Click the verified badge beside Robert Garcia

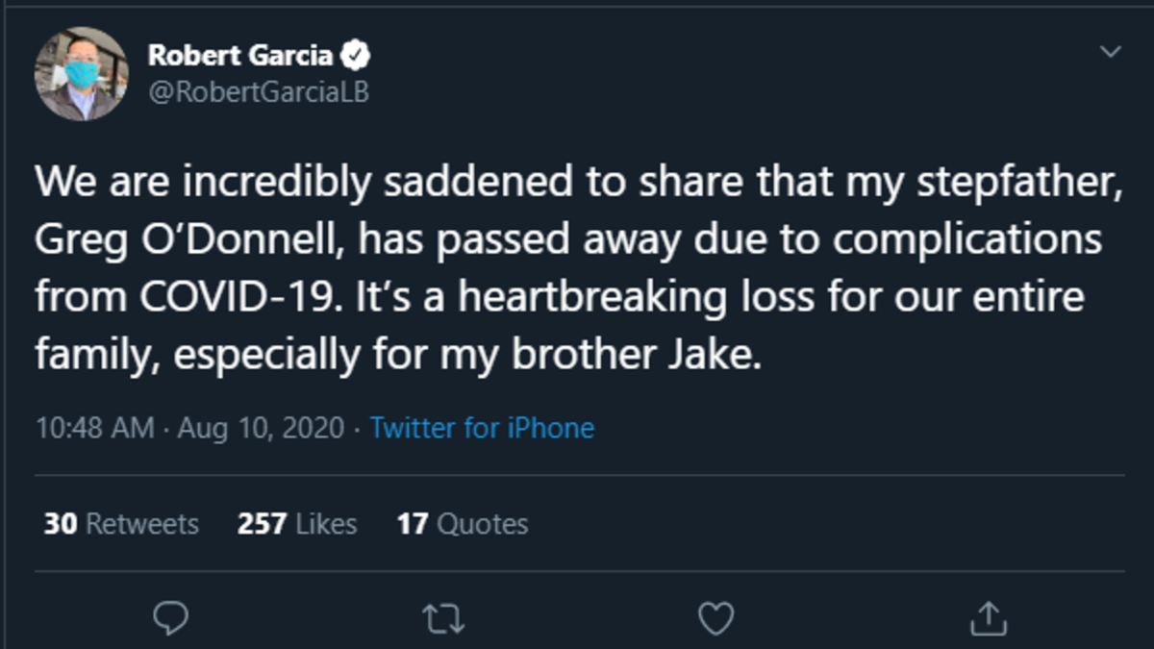(359, 57)
